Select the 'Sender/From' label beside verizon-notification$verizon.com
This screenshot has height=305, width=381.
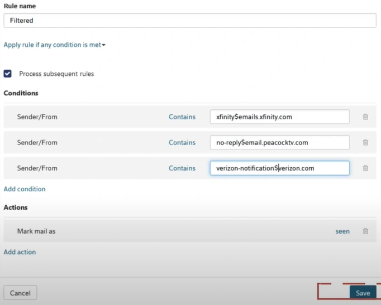pos(37,168)
